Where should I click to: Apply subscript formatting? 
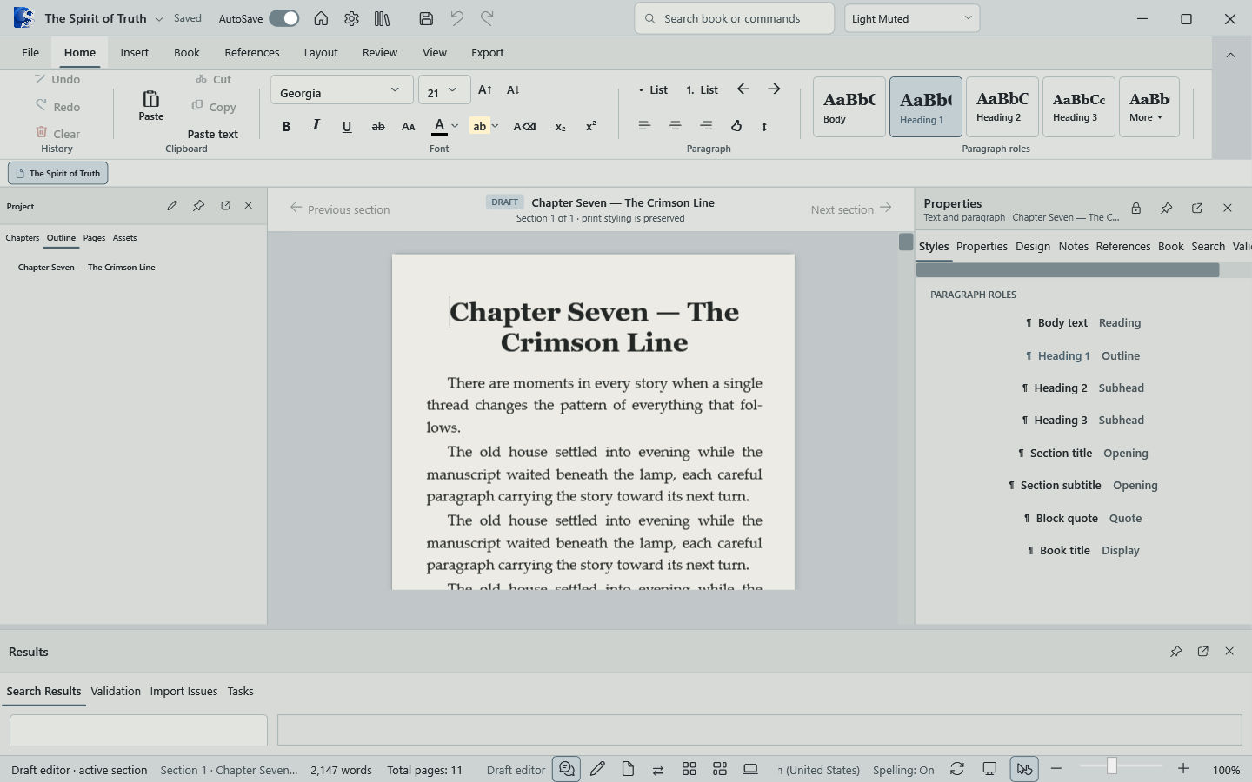tap(561, 126)
